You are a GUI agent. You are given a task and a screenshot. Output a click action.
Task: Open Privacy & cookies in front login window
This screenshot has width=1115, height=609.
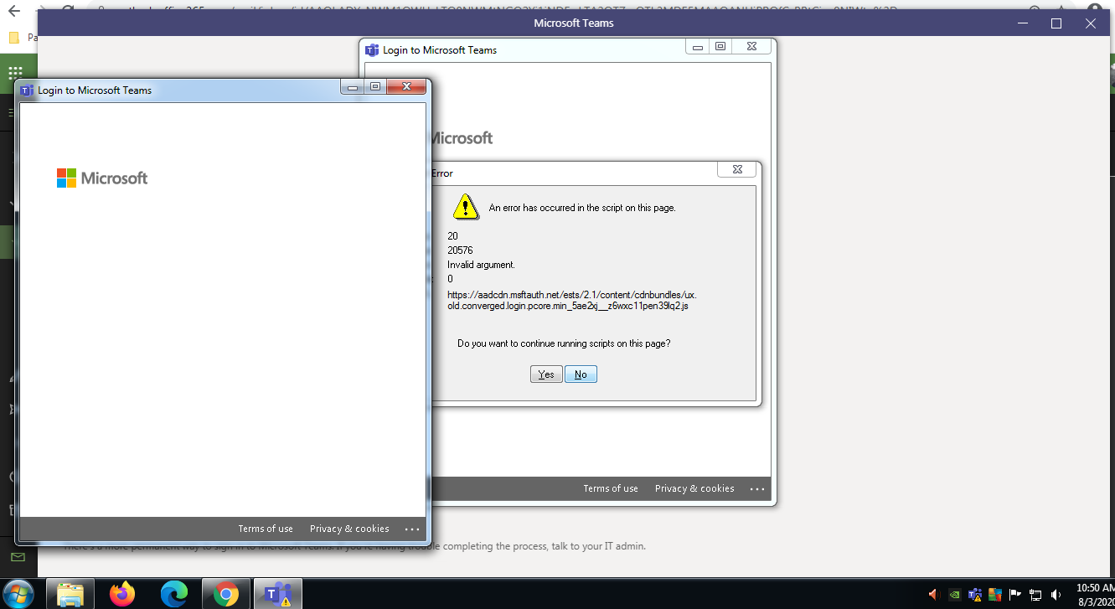pyautogui.click(x=349, y=529)
